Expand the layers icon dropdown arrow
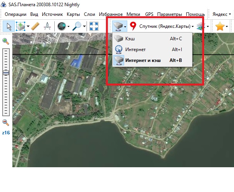 pyautogui.click(x=208, y=26)
